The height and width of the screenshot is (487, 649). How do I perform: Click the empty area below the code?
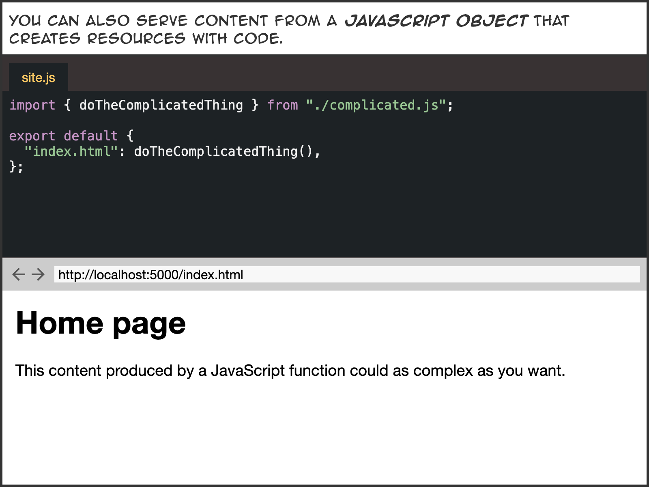[x=324, y=215]
